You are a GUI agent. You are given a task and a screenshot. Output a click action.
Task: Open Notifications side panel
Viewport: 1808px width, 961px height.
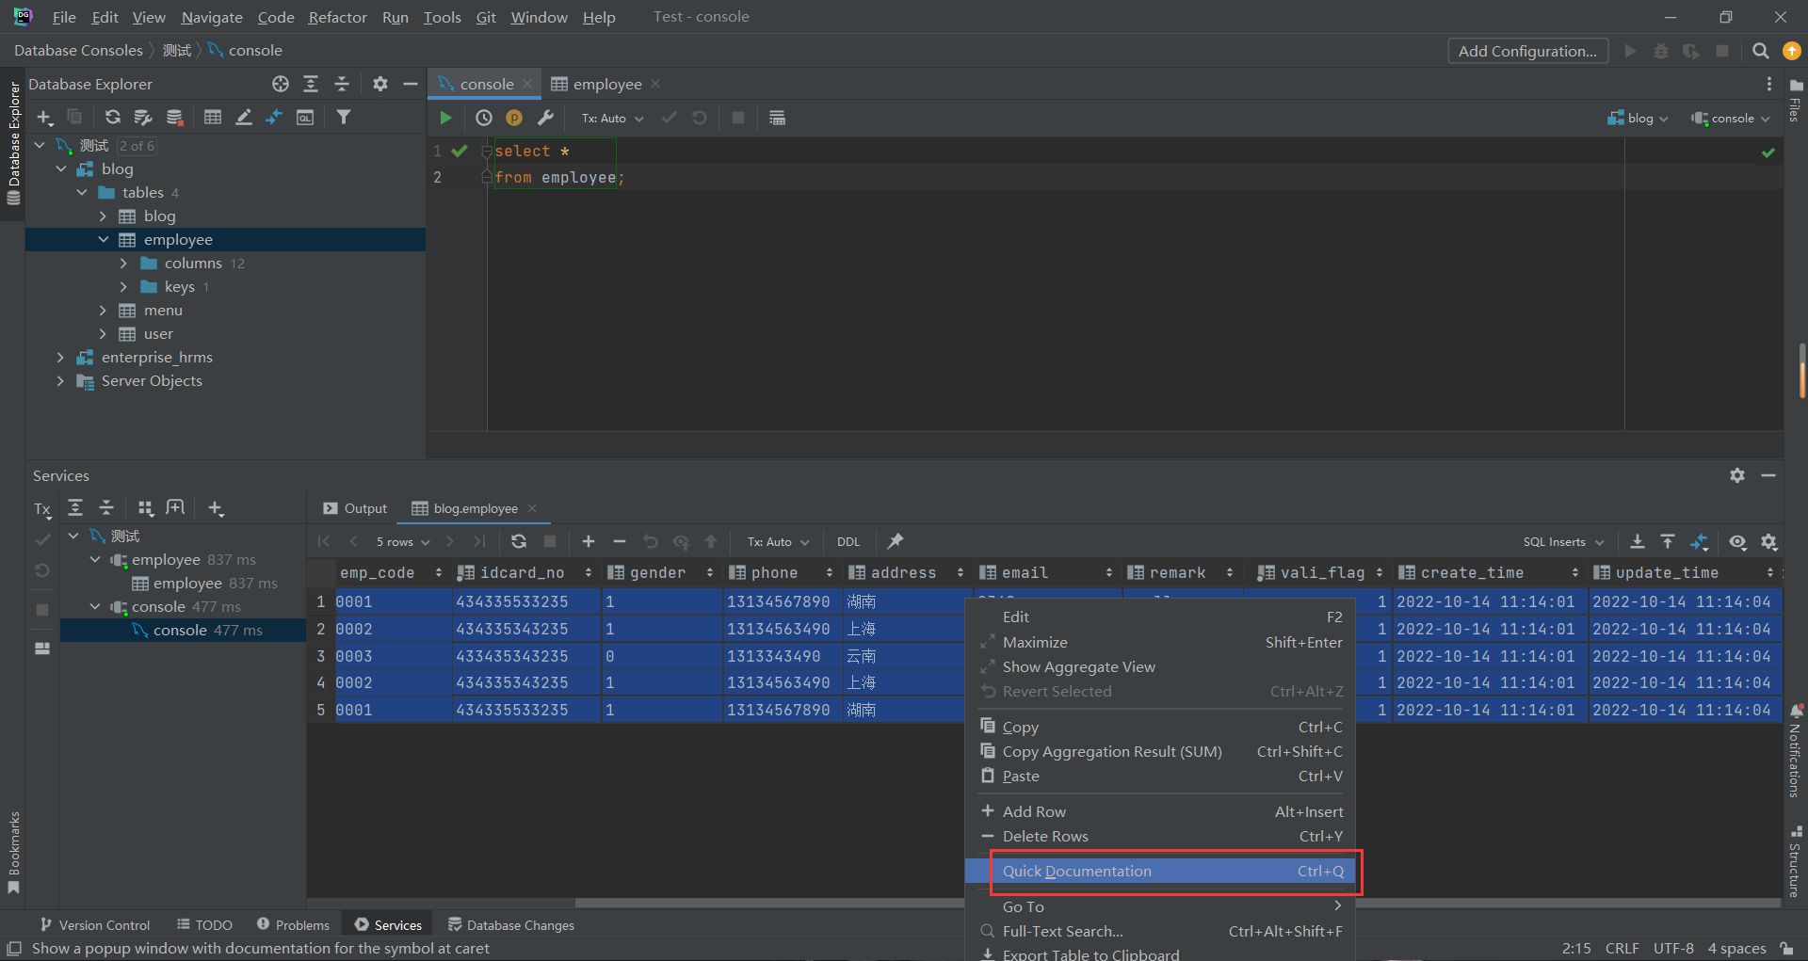coord(1796,750)
